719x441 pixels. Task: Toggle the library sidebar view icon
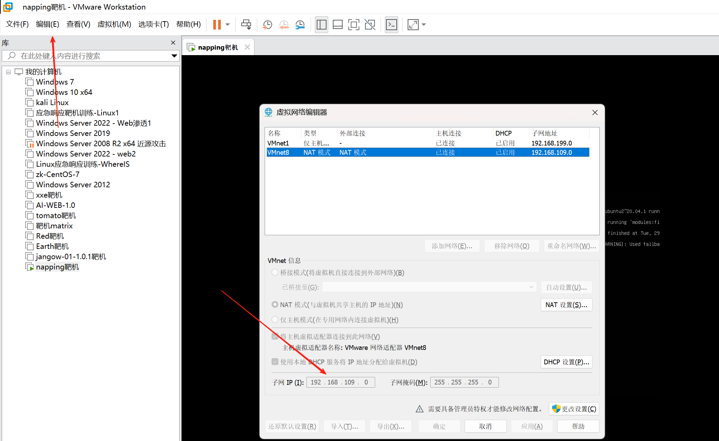click(x=322, y=24)
